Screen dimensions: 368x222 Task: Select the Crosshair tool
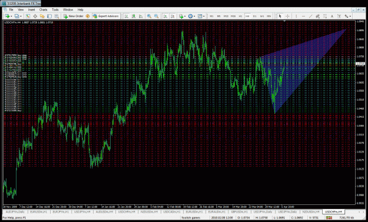pyautogui.click(x=287, y=16)
